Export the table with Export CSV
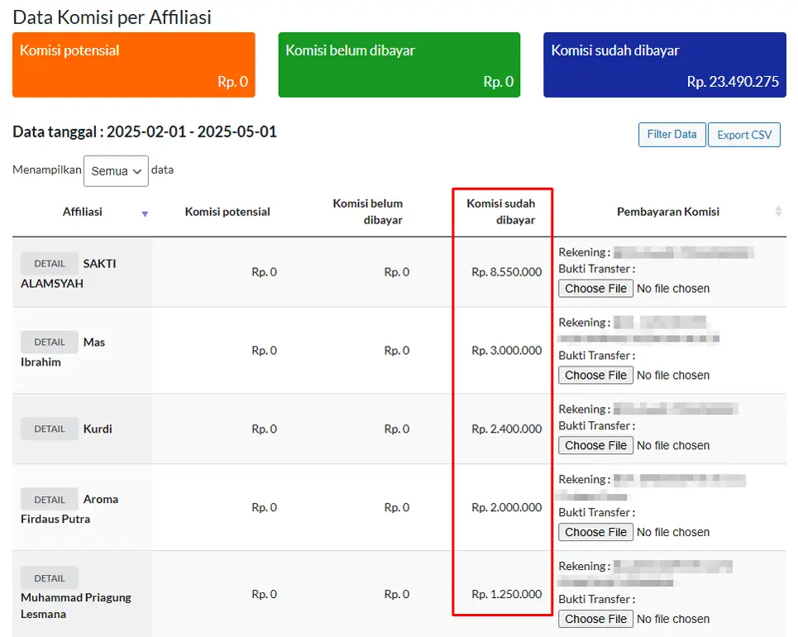 coord(744,134)
